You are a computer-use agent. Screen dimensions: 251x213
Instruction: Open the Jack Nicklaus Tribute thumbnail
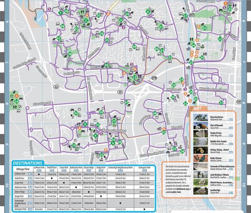click(200, 175)
